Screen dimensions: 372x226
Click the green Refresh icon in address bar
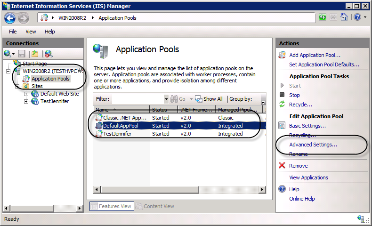(x=323, y=17)
